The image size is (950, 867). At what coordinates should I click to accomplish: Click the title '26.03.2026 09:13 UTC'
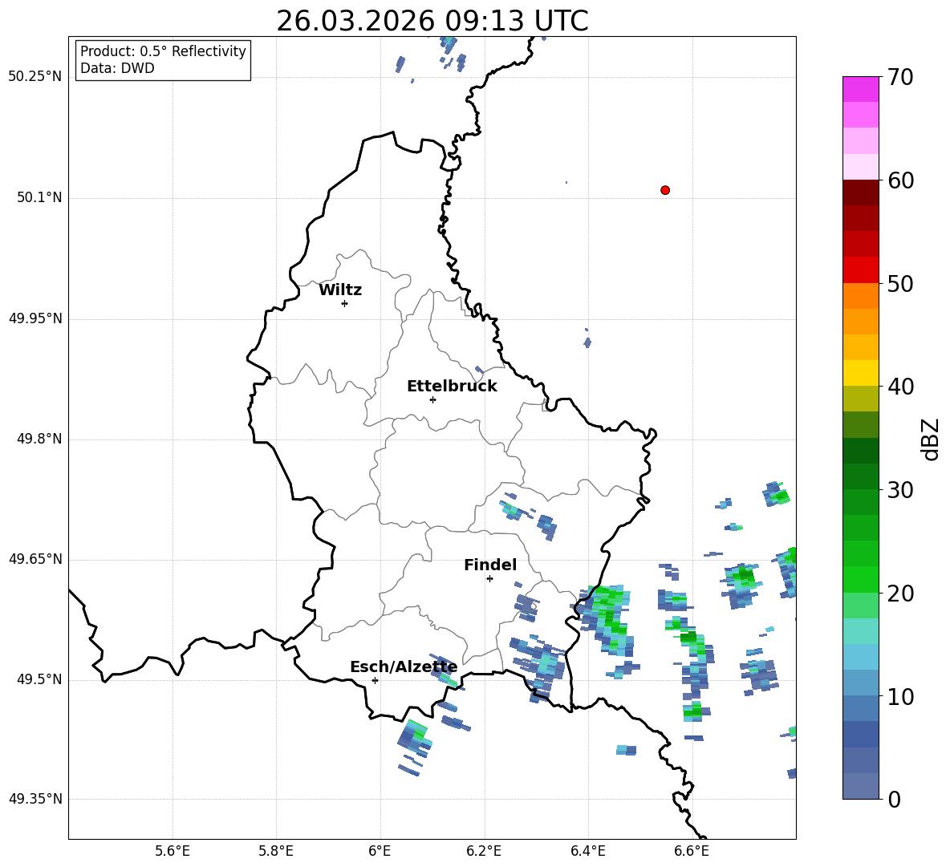[432, 21]
